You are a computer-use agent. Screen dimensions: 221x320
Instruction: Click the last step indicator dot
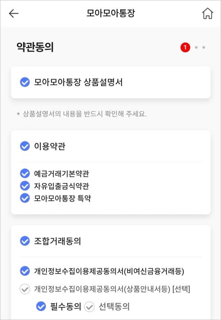(x=204, y=47)
